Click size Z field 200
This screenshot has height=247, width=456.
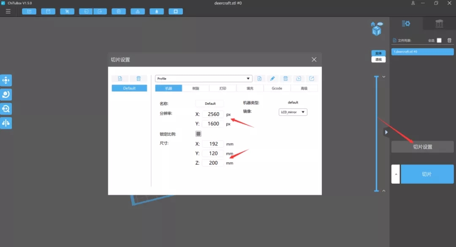213,163
